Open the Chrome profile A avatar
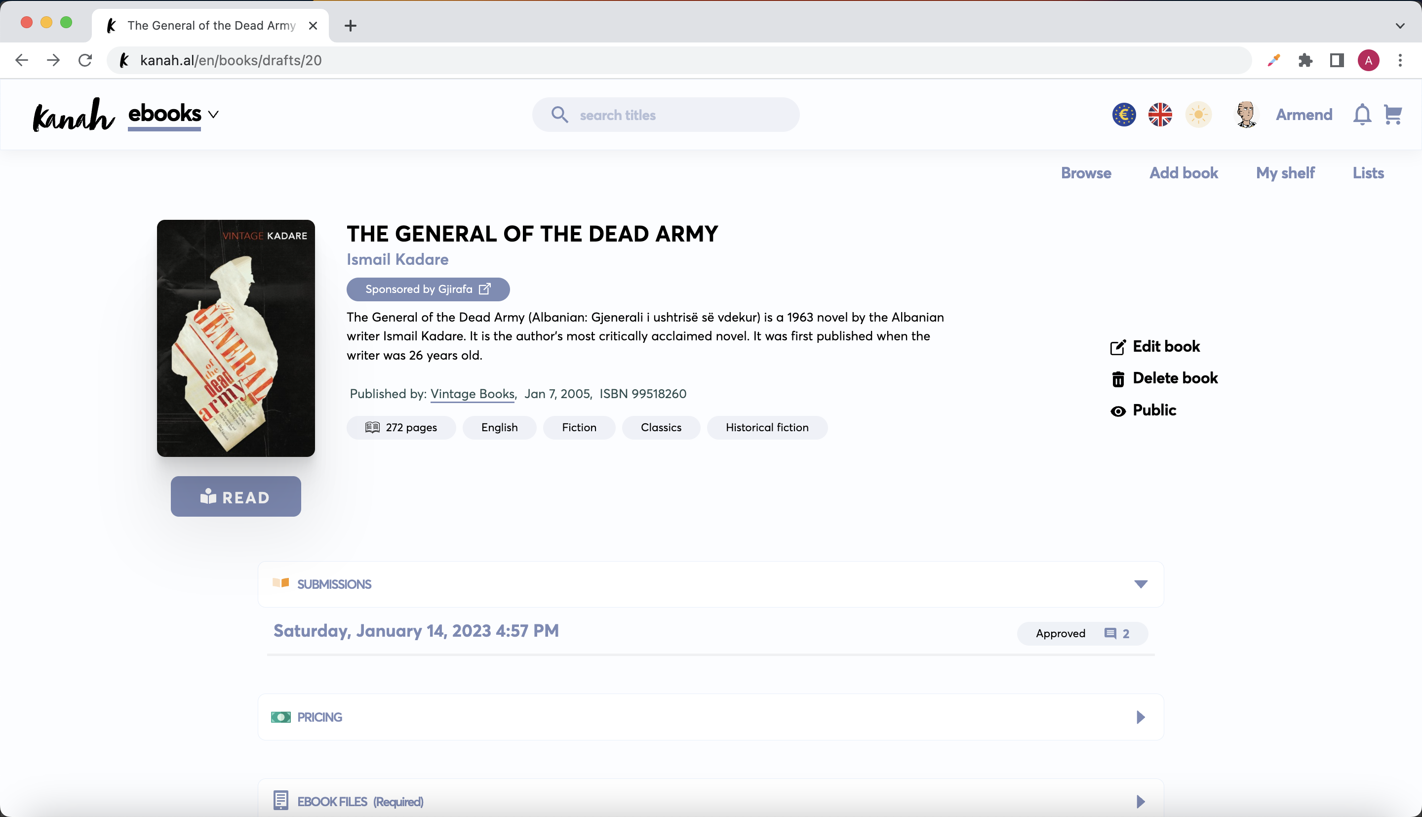Screen dimensions: 1422x817 pos(1368,60)
